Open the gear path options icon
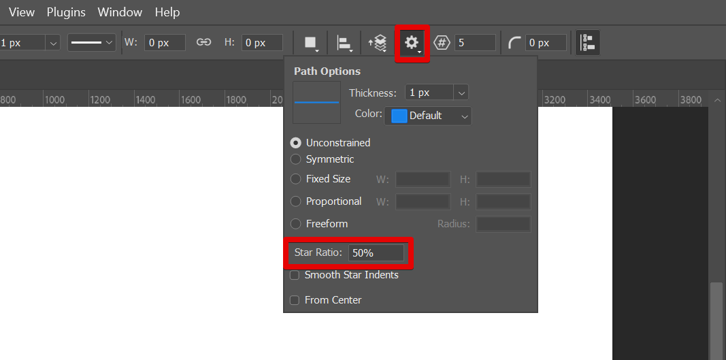Viewport: 726px width, 360px height. (x=412, y=43)
